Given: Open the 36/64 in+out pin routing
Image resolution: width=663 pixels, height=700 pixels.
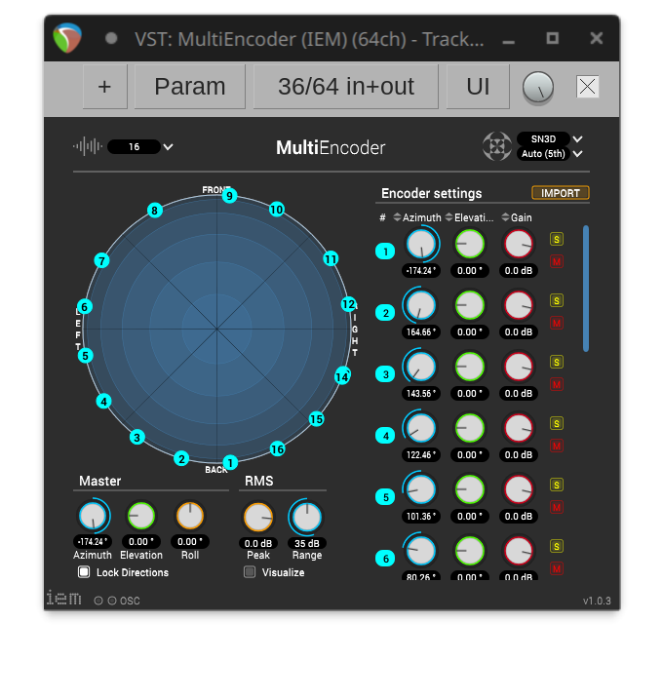Looking at the screenshot, I should 346,86.
